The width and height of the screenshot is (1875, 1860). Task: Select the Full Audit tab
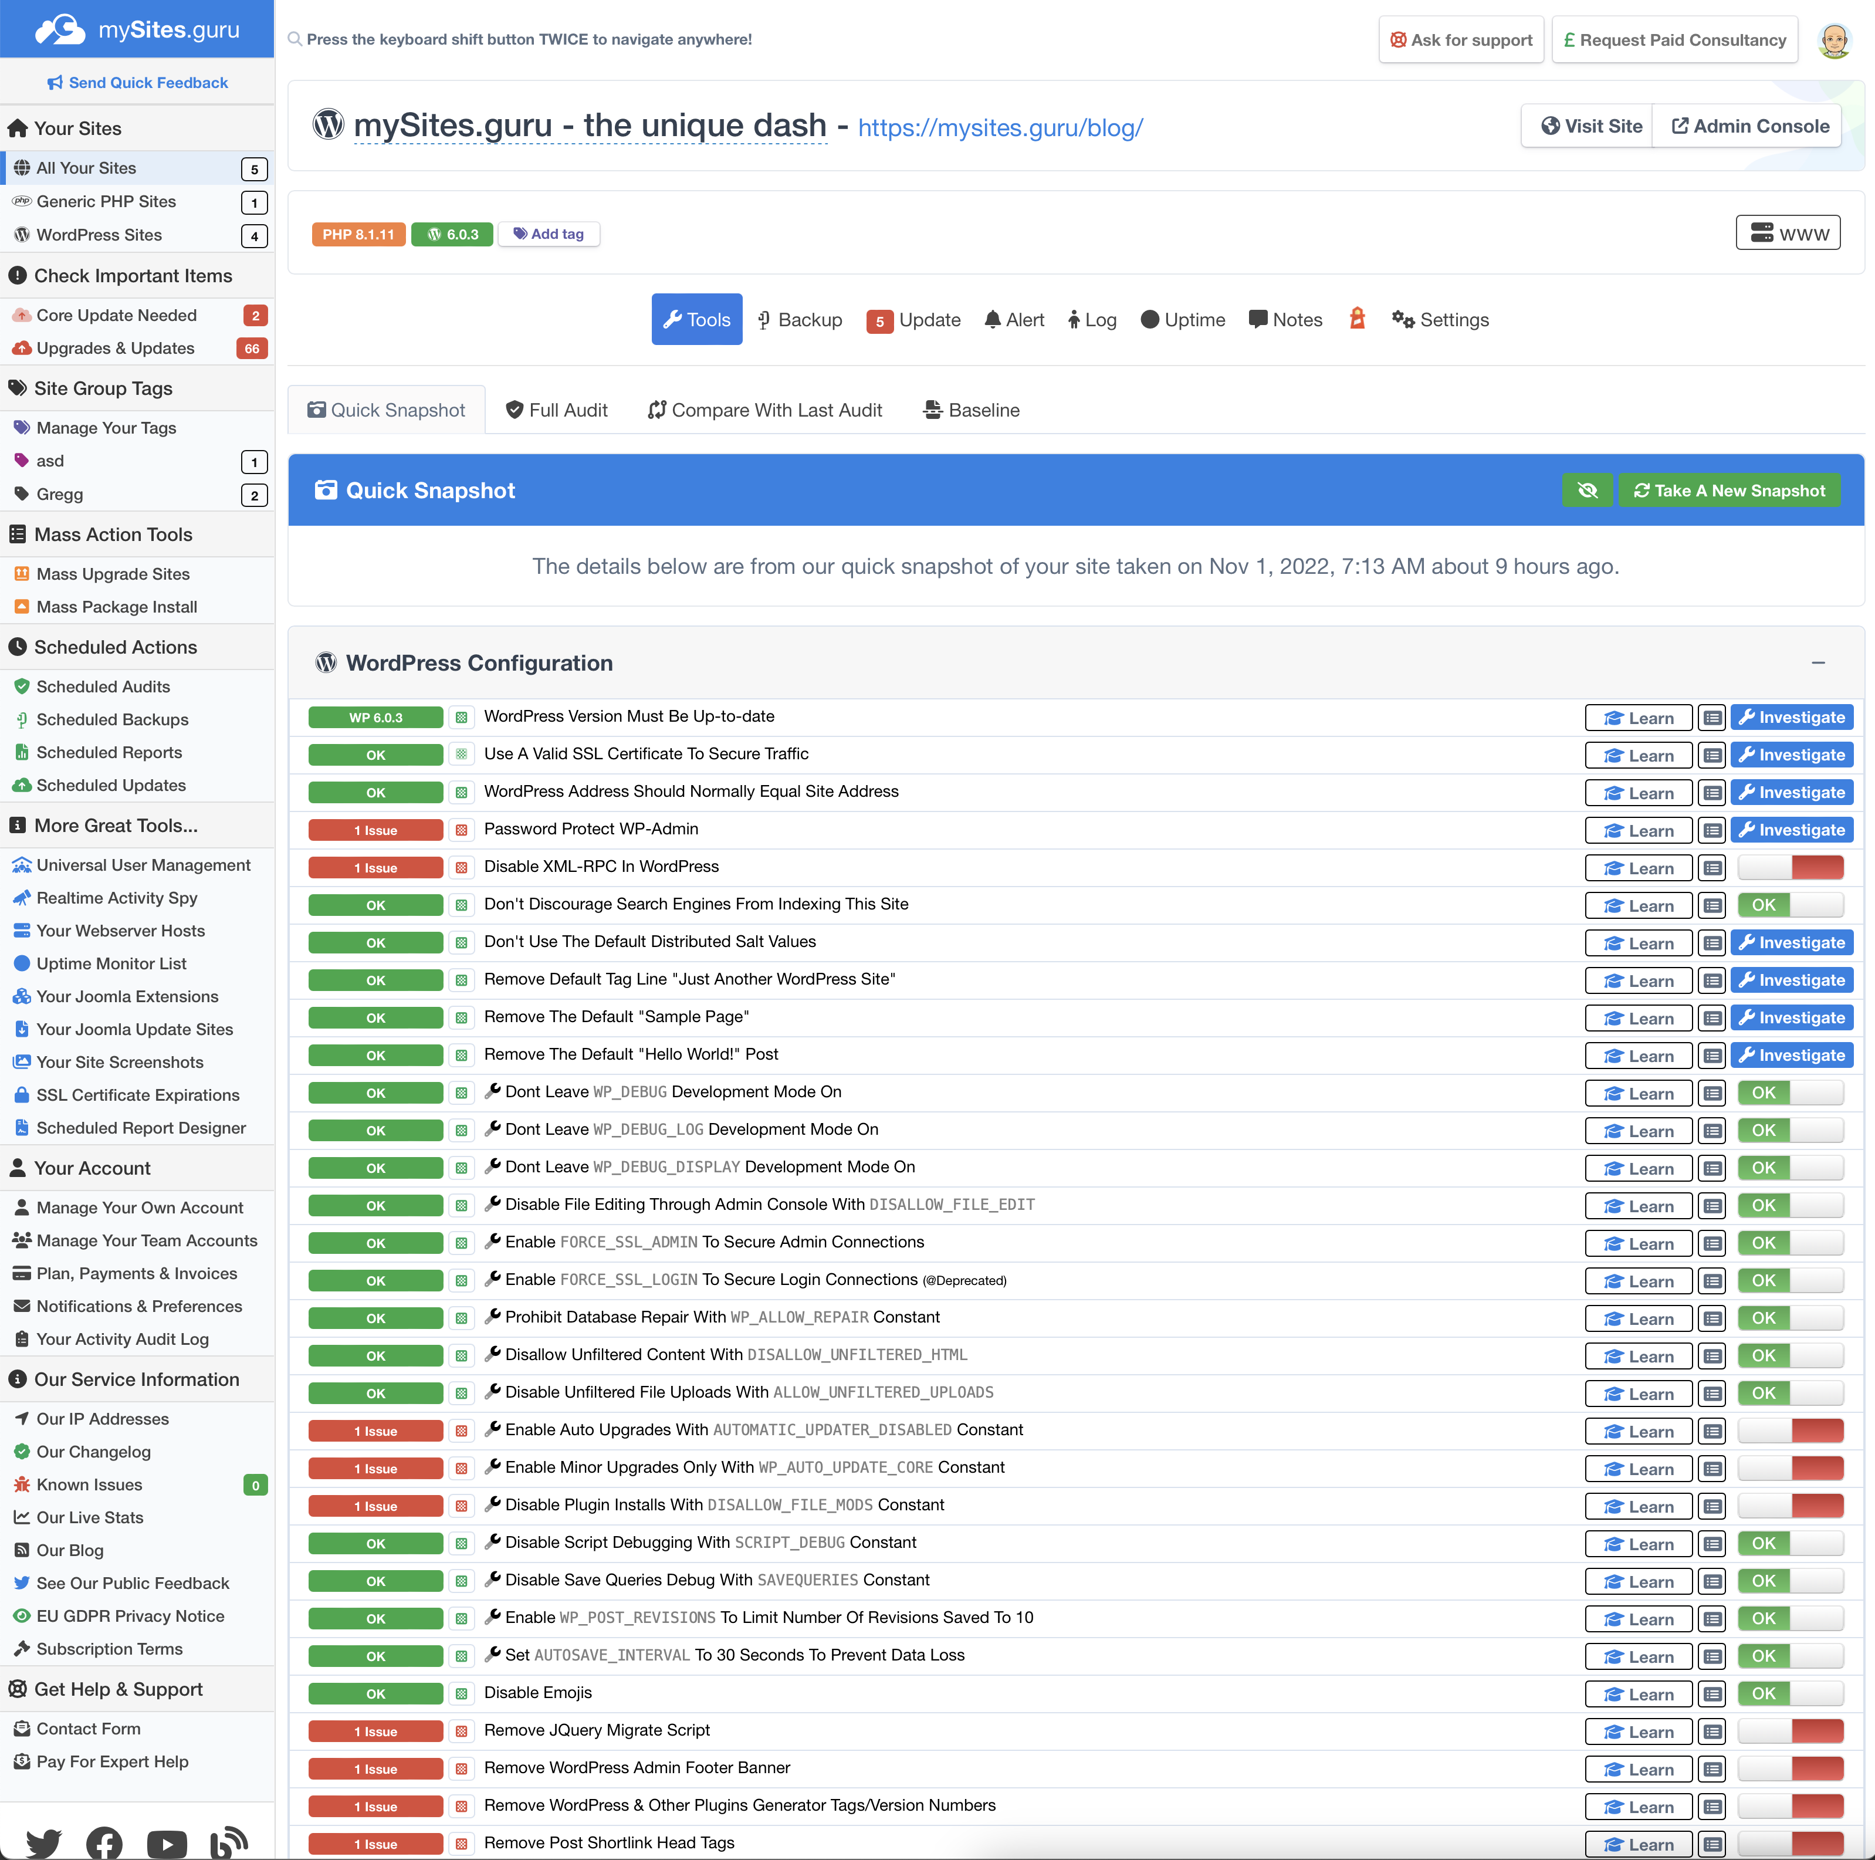point(557,410)
